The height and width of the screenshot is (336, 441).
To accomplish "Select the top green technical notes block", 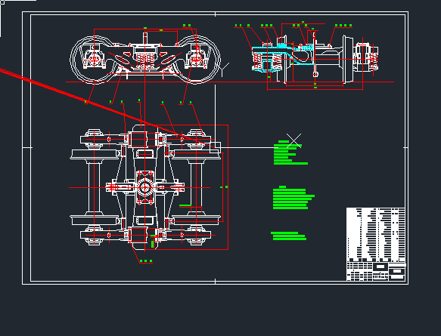I will coord(290,153).
